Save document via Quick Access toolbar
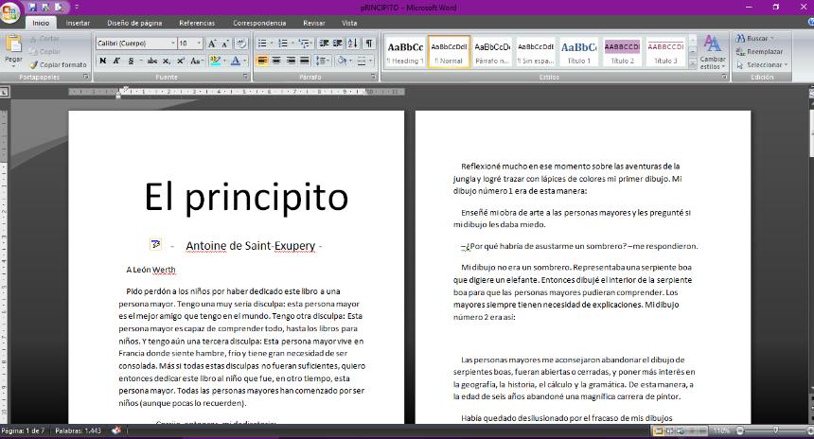Viewport: 814px width, 439px height. pyautogui.click(x=33, y=8)
